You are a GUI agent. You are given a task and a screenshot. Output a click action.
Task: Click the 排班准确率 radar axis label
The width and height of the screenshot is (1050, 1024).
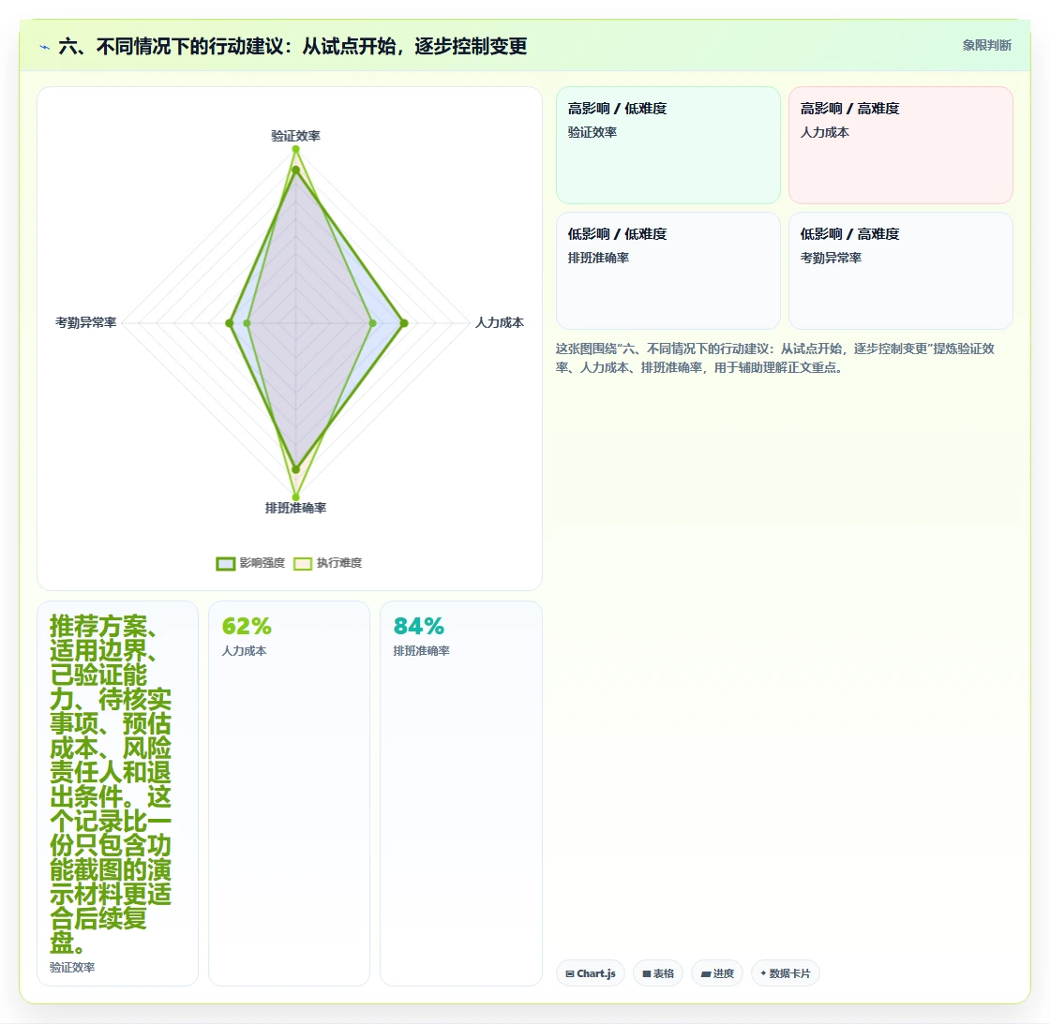click(x=295, y=508)
